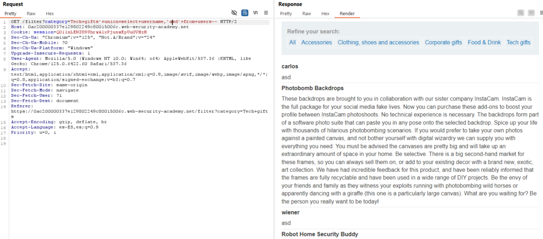Switch to the Request Raw tab
Viewport: 543px width, 239px height.
click(31, 14)
